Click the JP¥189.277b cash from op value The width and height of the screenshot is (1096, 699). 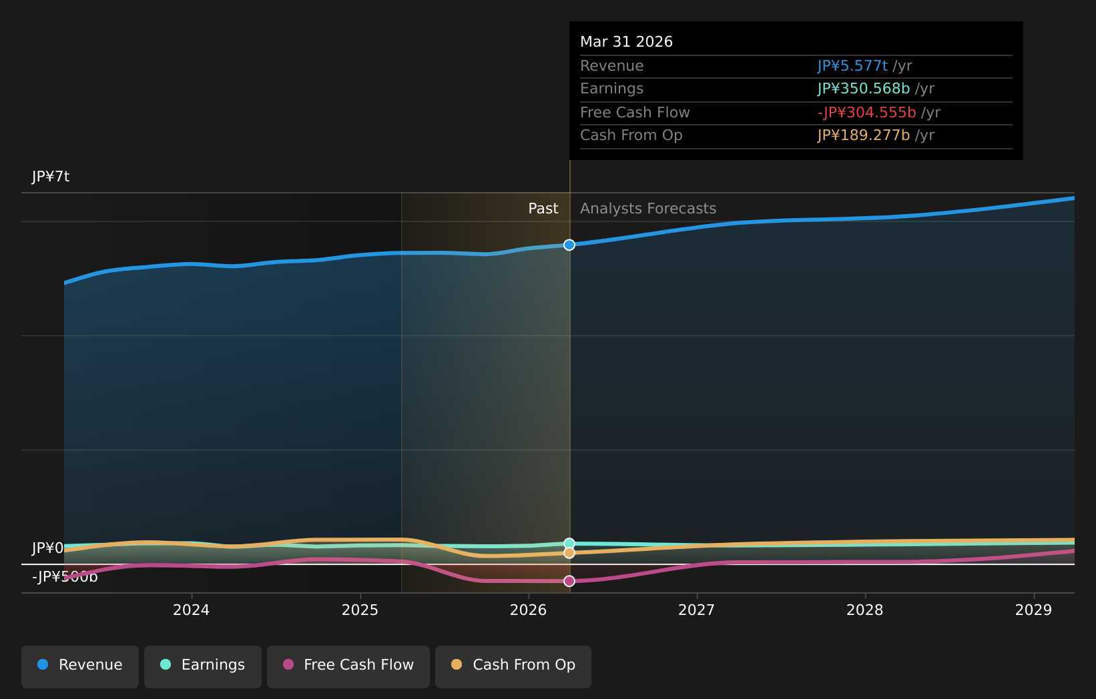point(864,135)
